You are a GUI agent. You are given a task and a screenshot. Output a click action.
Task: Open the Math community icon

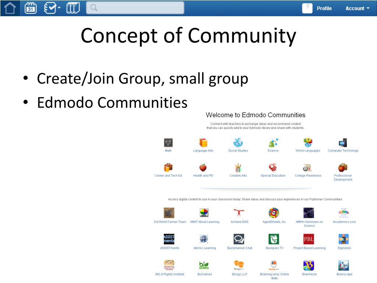pos(168,143)
